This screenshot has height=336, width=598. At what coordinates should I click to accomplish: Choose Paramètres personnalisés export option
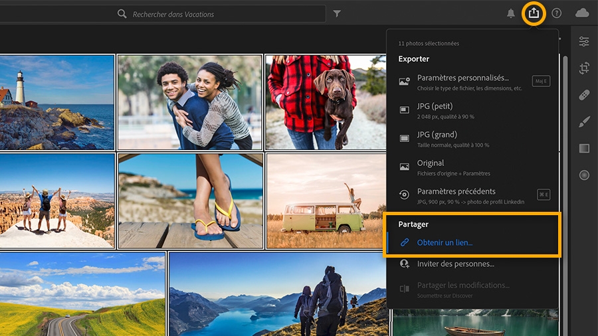472,82
